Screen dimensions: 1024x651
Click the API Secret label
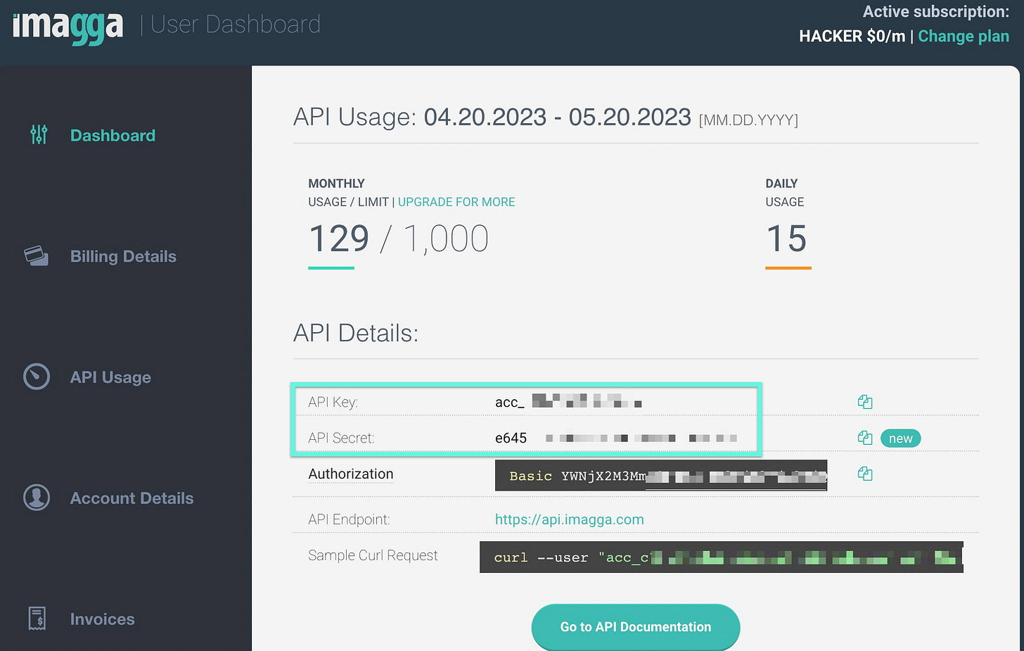coord(341,438)
